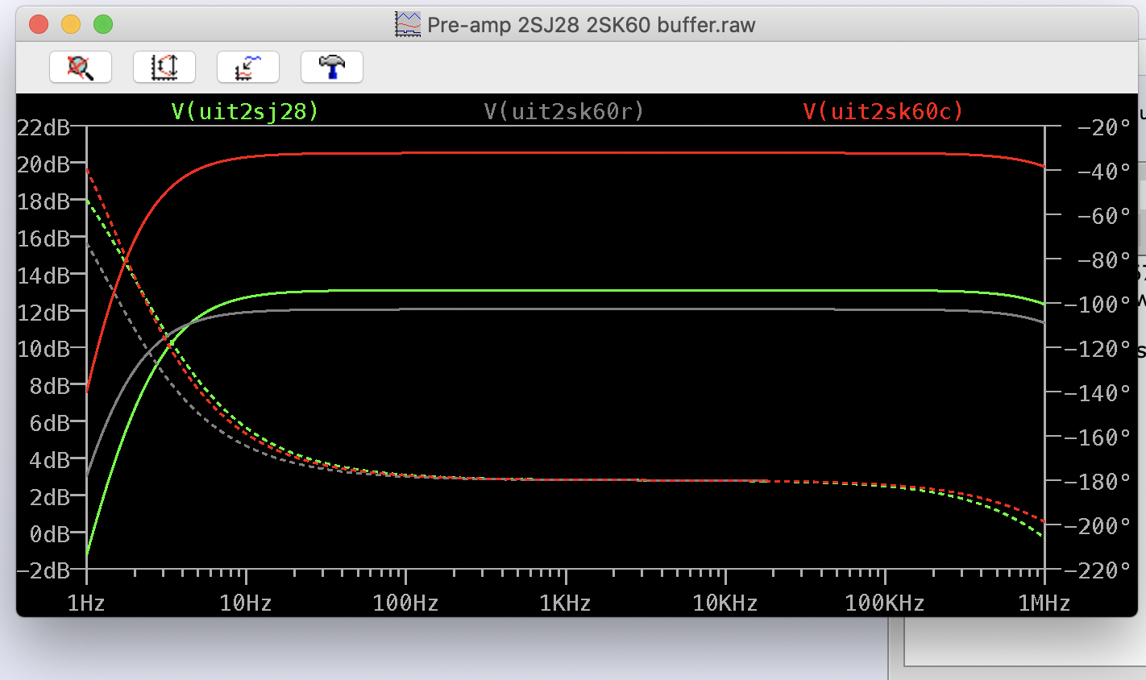Click the 1MHz frequency axis label
This screenshot has height=680, width=1146.
tap(1044, 603)
